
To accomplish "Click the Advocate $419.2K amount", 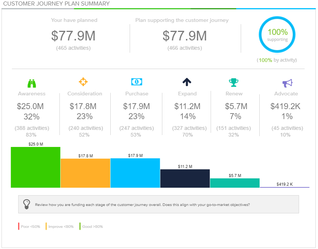I will click(285, 107).
